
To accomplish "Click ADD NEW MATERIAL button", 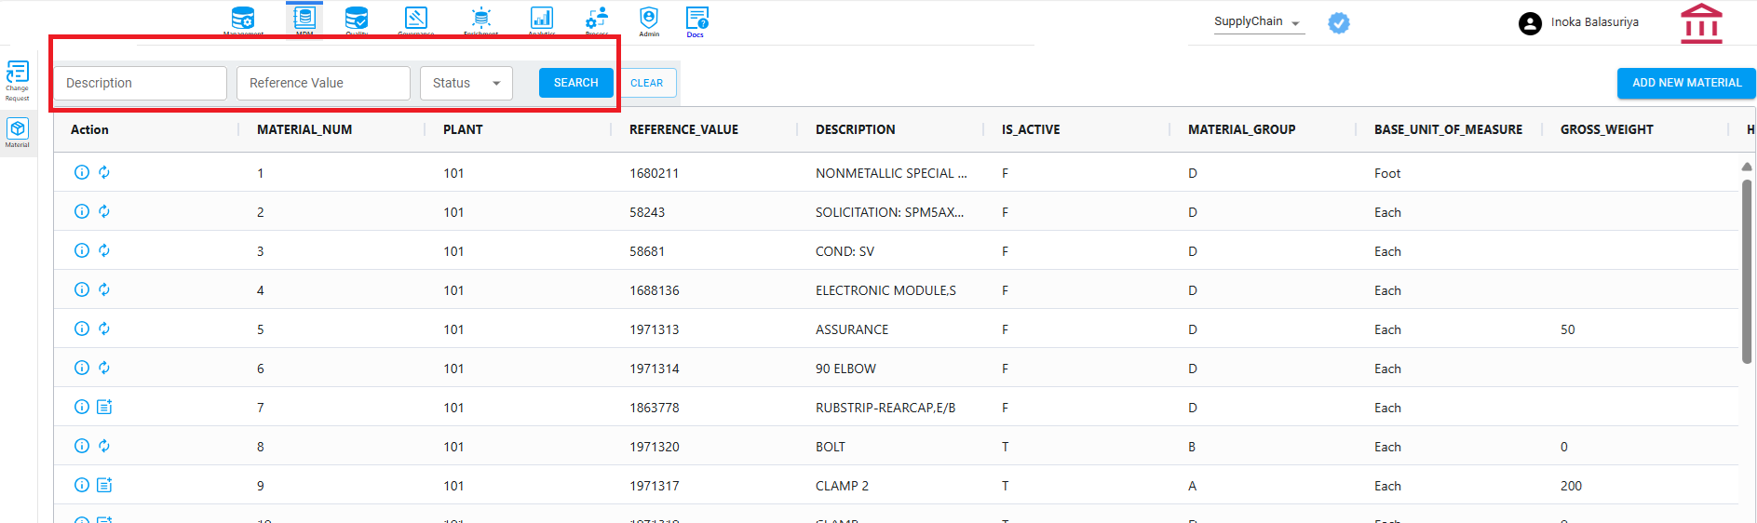I will [1686, 83].
